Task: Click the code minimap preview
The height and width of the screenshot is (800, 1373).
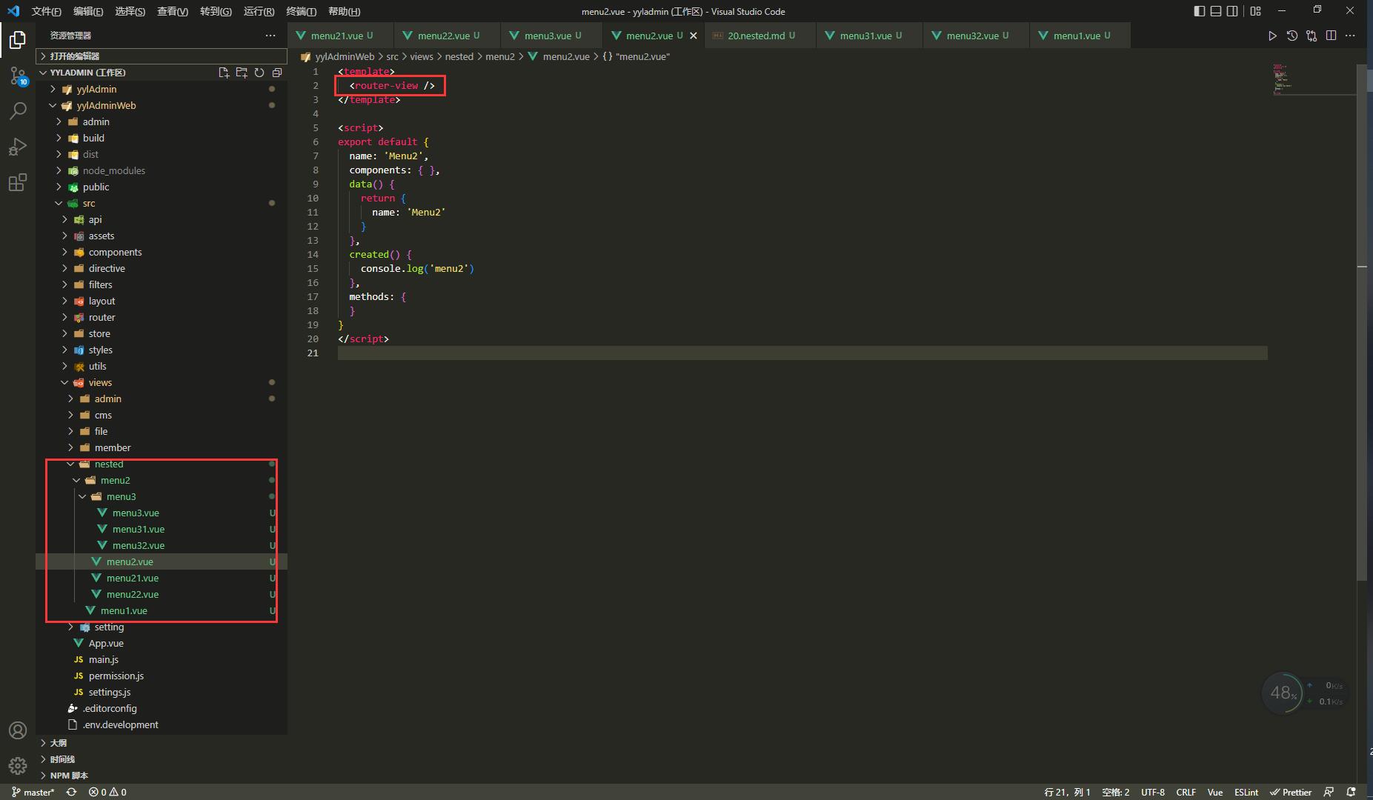Action: 1282,78
